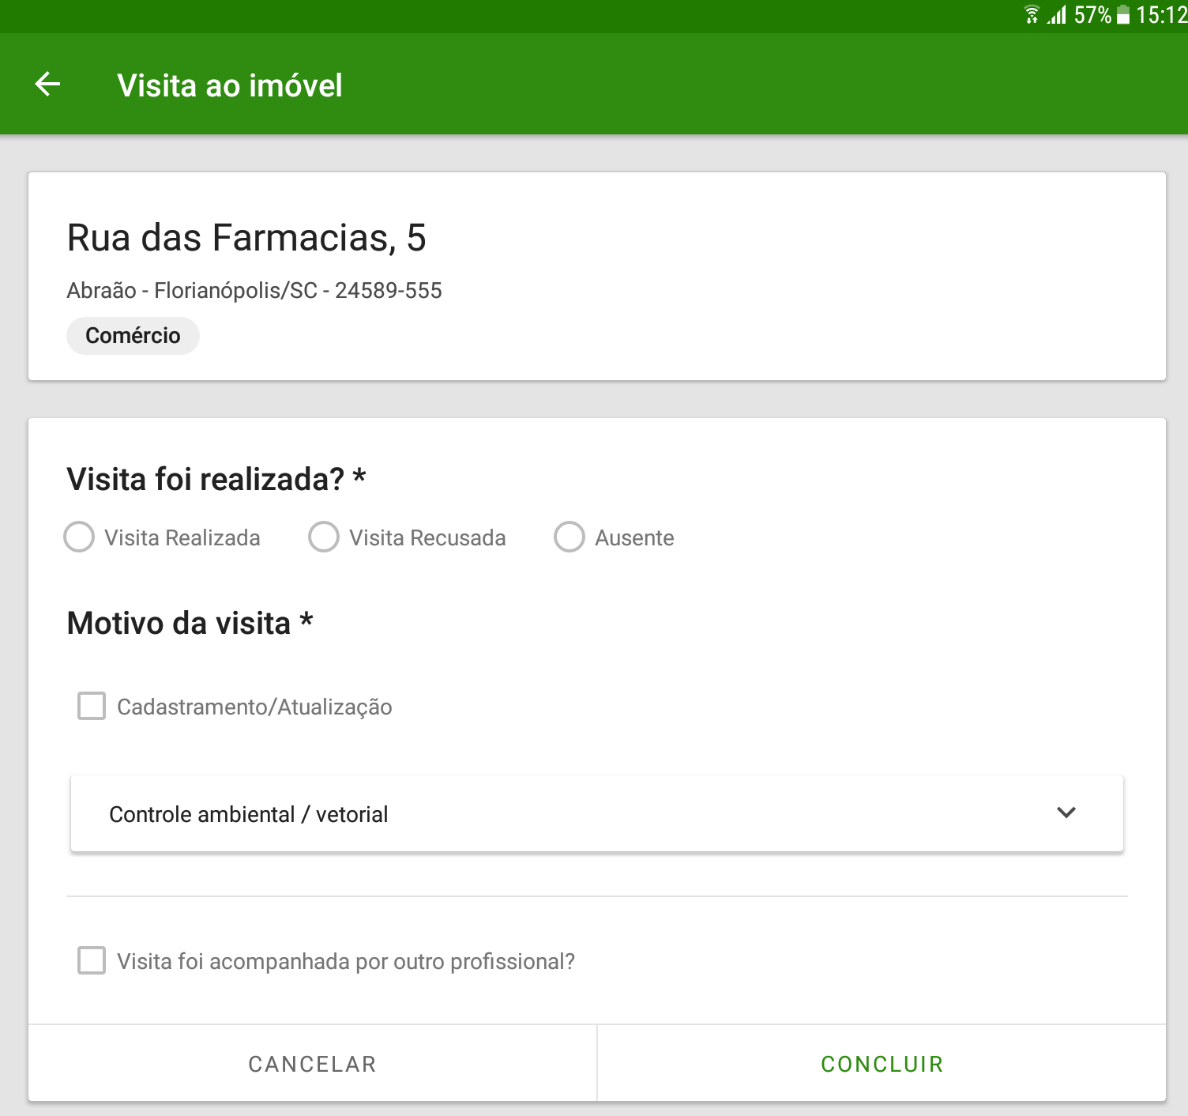This screenshot has height=1116, width=1188.
Task: Tap the battery indicator icon
Action: click(x=1123, y=15)
